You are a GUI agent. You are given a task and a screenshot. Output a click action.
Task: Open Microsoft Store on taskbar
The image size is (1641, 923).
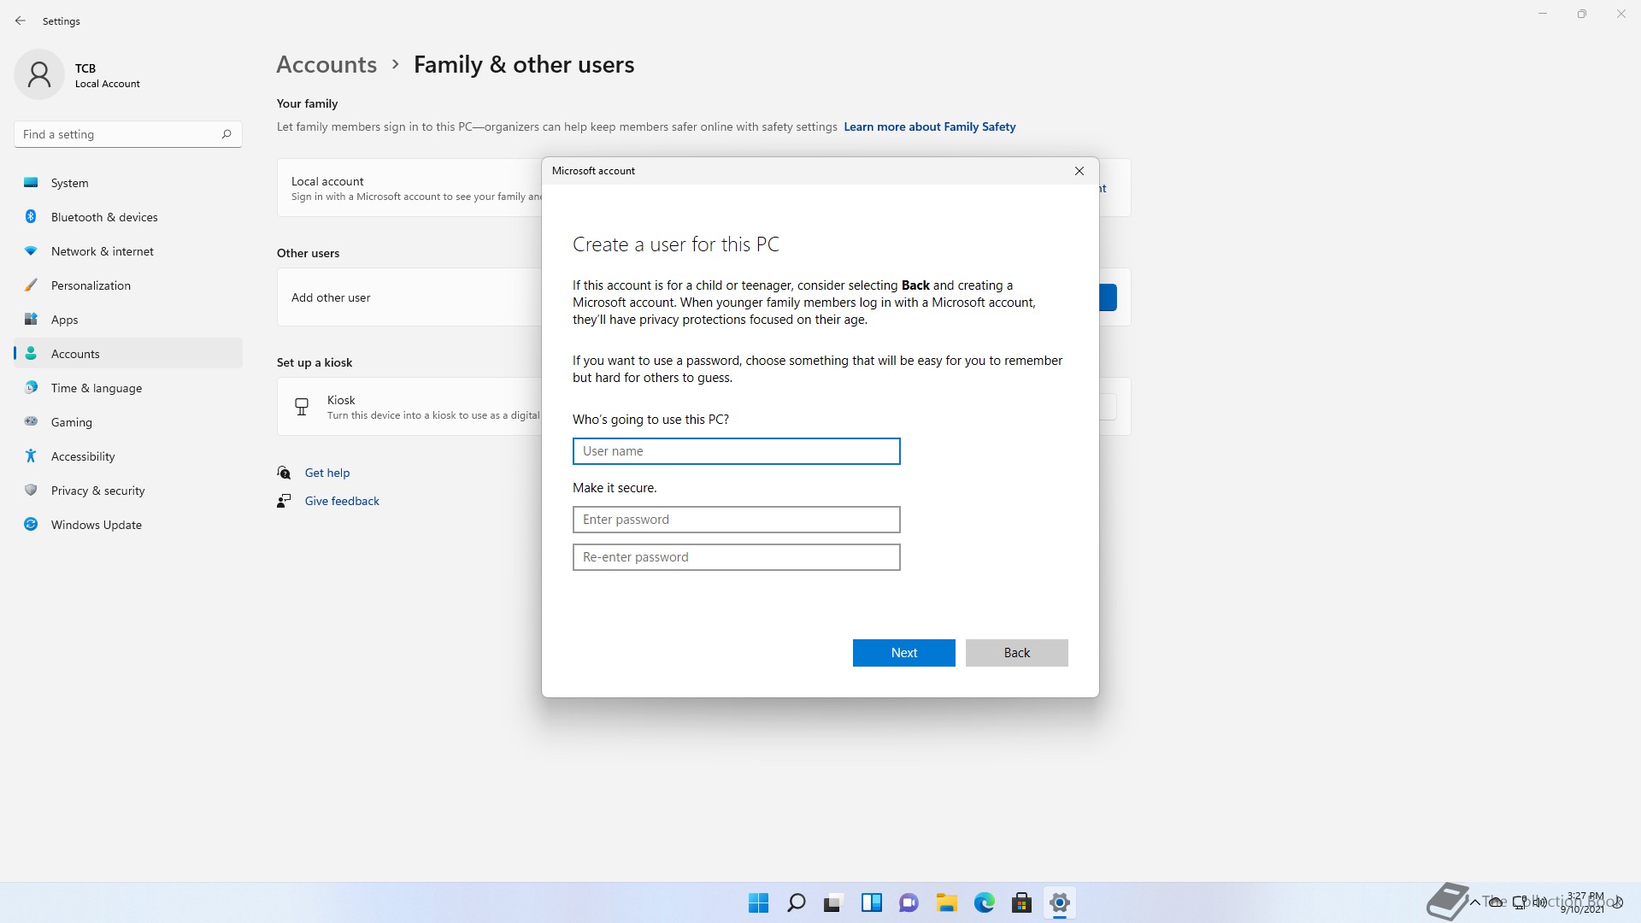(1021, 902)
